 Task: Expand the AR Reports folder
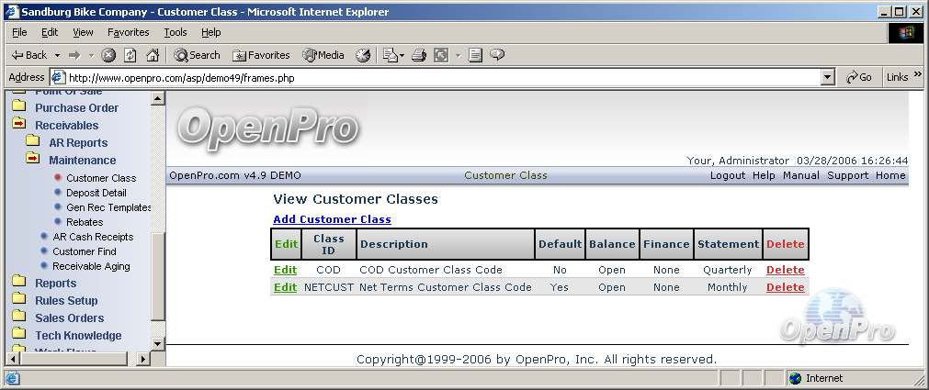click(33, 142)
